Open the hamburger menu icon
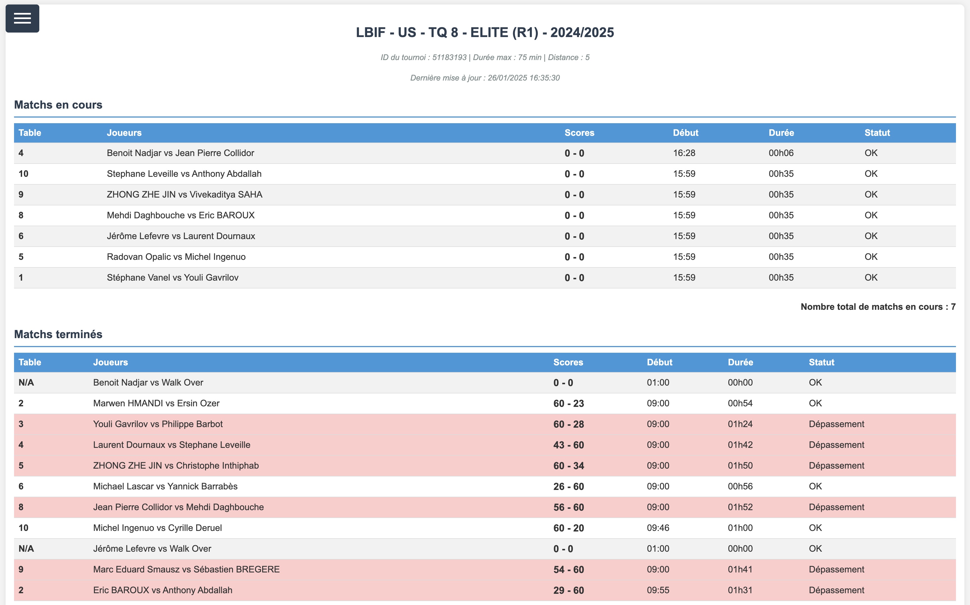Image resolution: width=970 pixels, height=605 pixels. (22, 19)
